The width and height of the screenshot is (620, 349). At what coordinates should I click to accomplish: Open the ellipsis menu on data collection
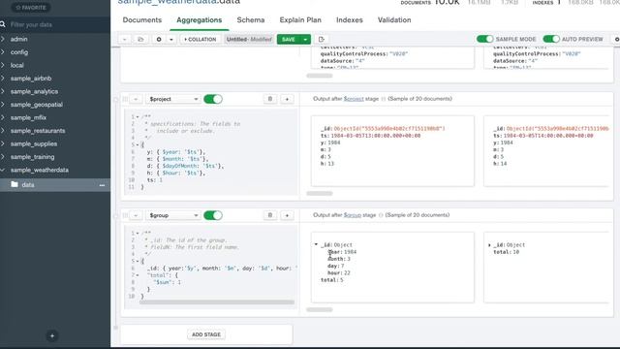click(102, 185)
